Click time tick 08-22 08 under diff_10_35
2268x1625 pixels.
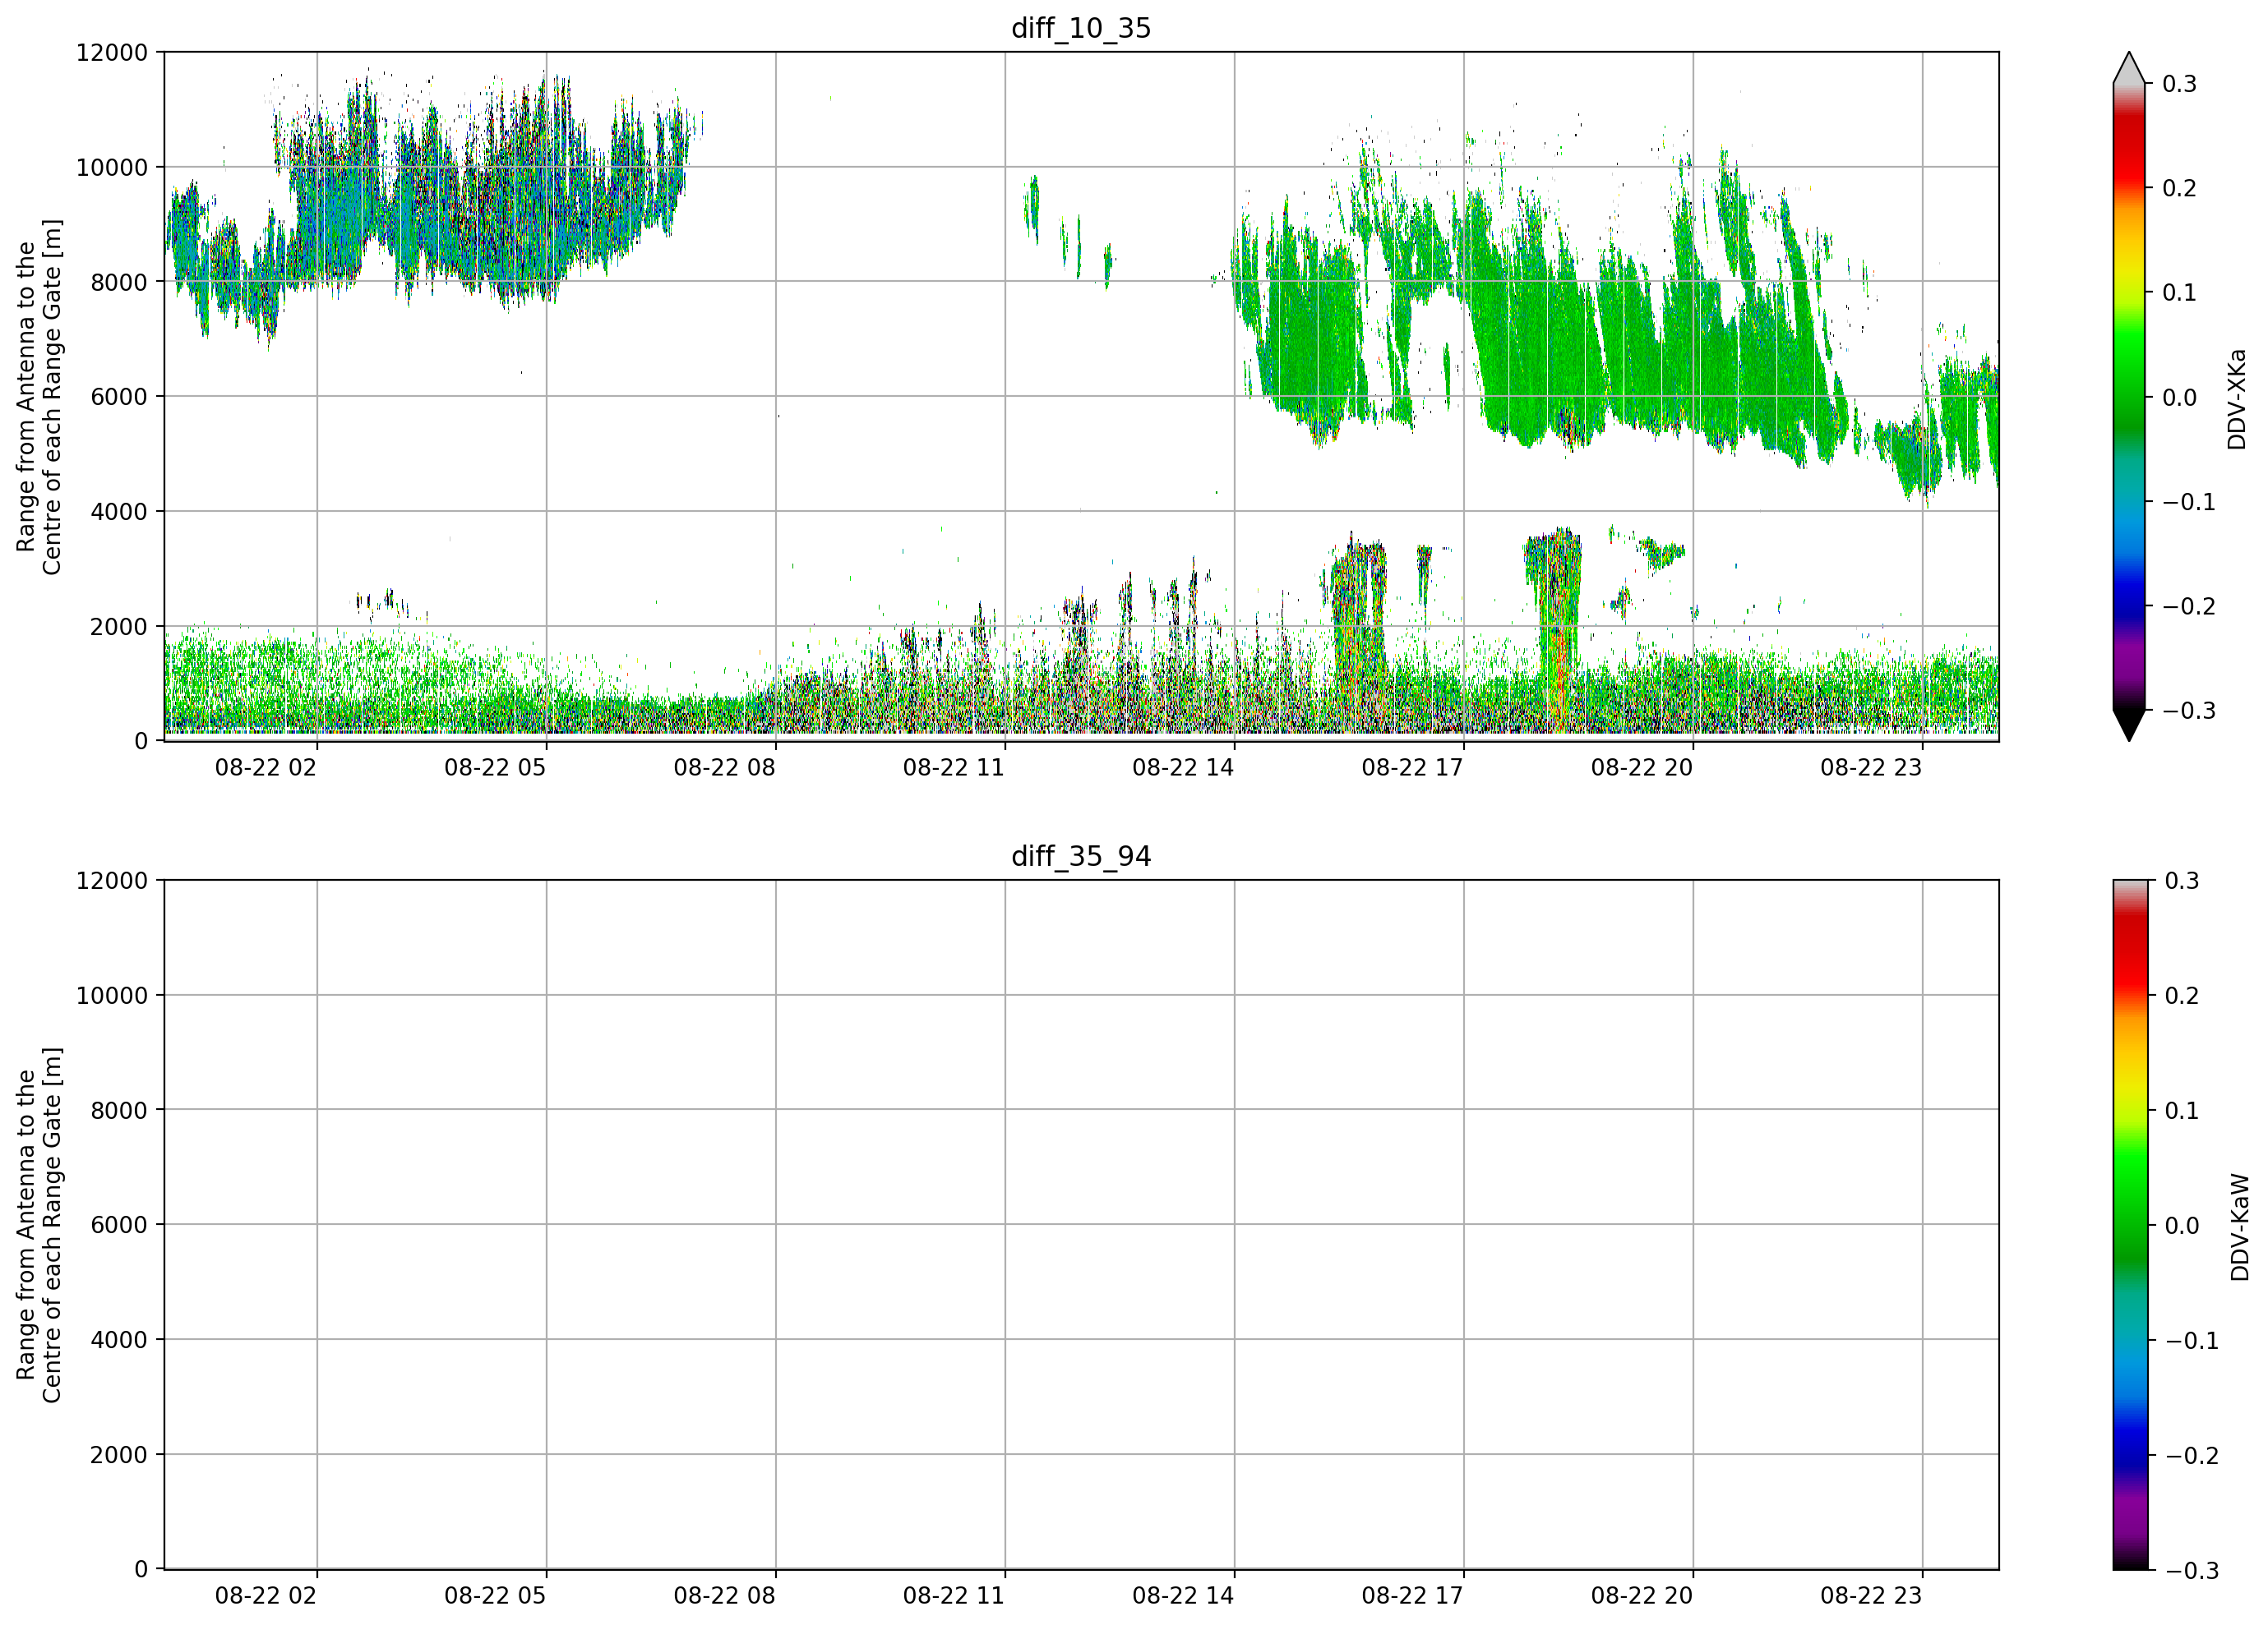pyautogui.click(x=724, y=767)
